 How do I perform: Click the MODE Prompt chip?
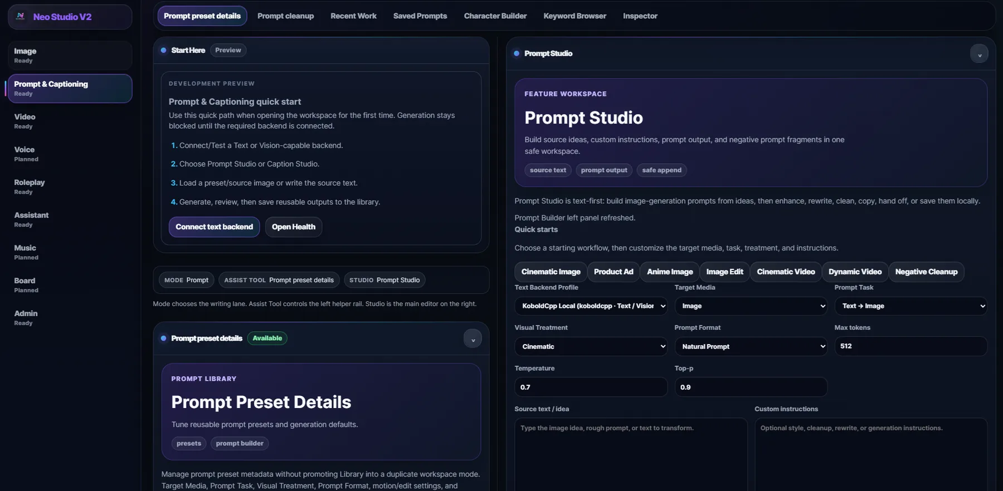pos(186,280)
